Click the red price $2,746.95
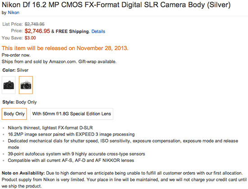 (37, 31)
